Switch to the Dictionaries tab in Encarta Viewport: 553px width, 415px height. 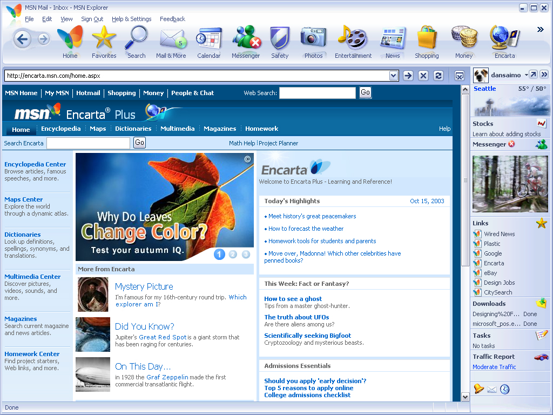pos(133,129)
